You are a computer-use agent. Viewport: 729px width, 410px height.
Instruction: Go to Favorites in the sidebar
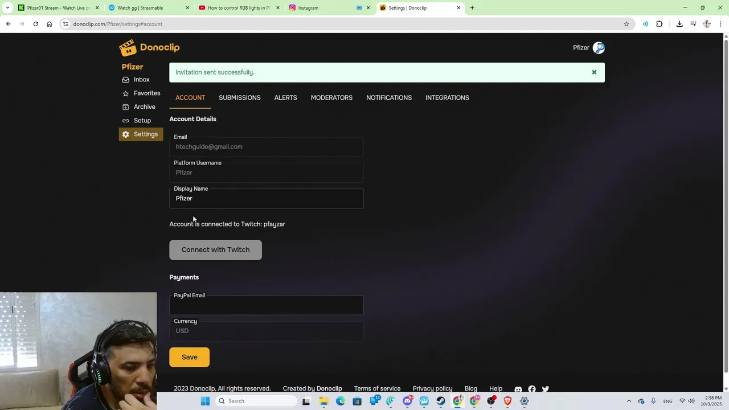[141, 93]
